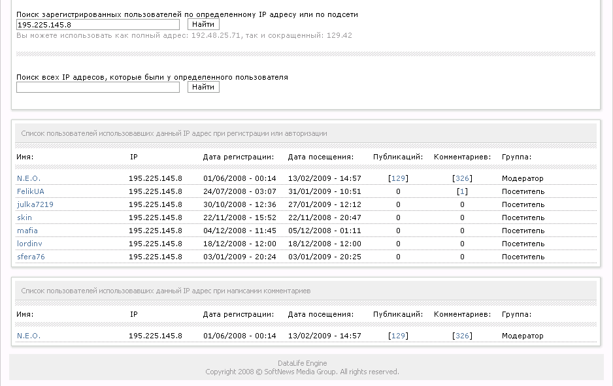Screen dimensions: 613x386
Task: Click registration date 04/12/2008 - 11:45
Action: tap(240, 231)
